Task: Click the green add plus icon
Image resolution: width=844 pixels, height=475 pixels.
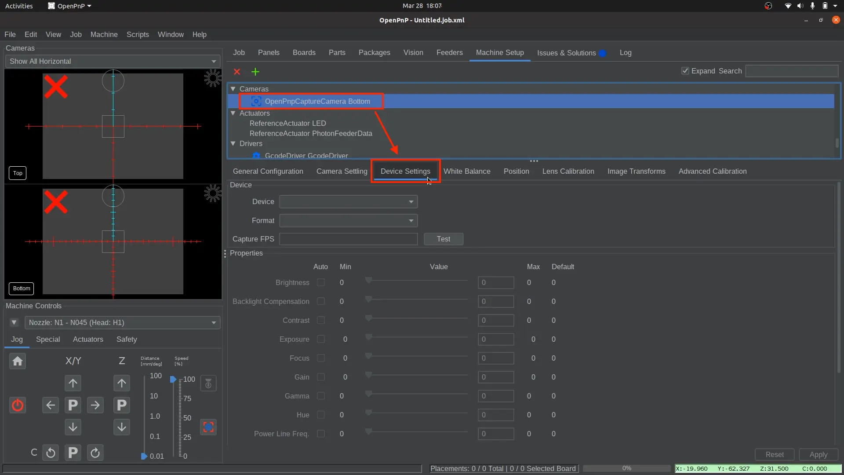Action: pos(255,72)
